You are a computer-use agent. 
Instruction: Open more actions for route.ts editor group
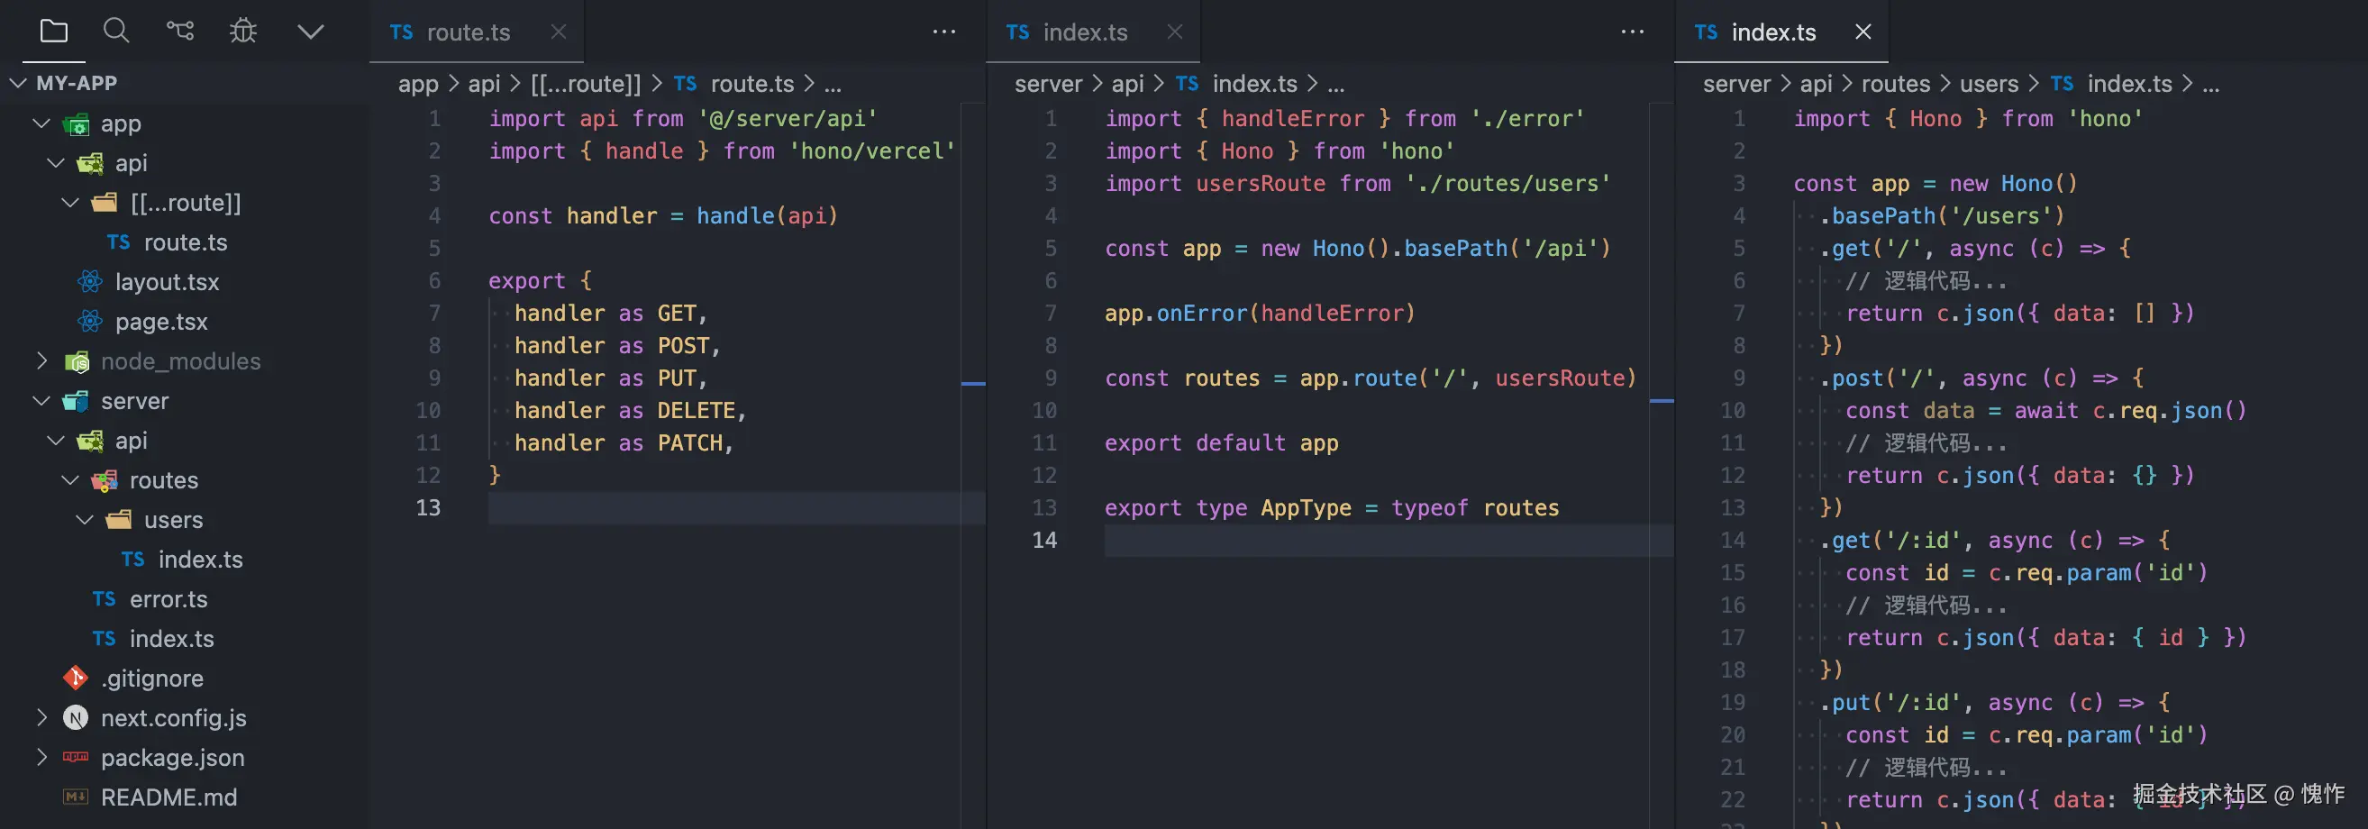coord(944,32)
